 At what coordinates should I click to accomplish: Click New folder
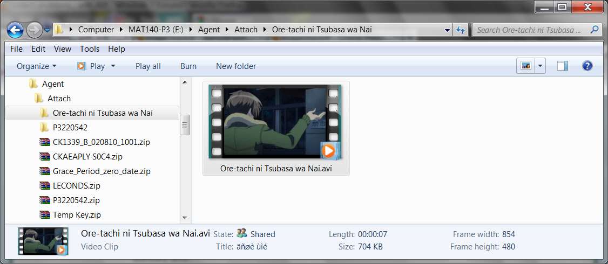coord(236,66)
